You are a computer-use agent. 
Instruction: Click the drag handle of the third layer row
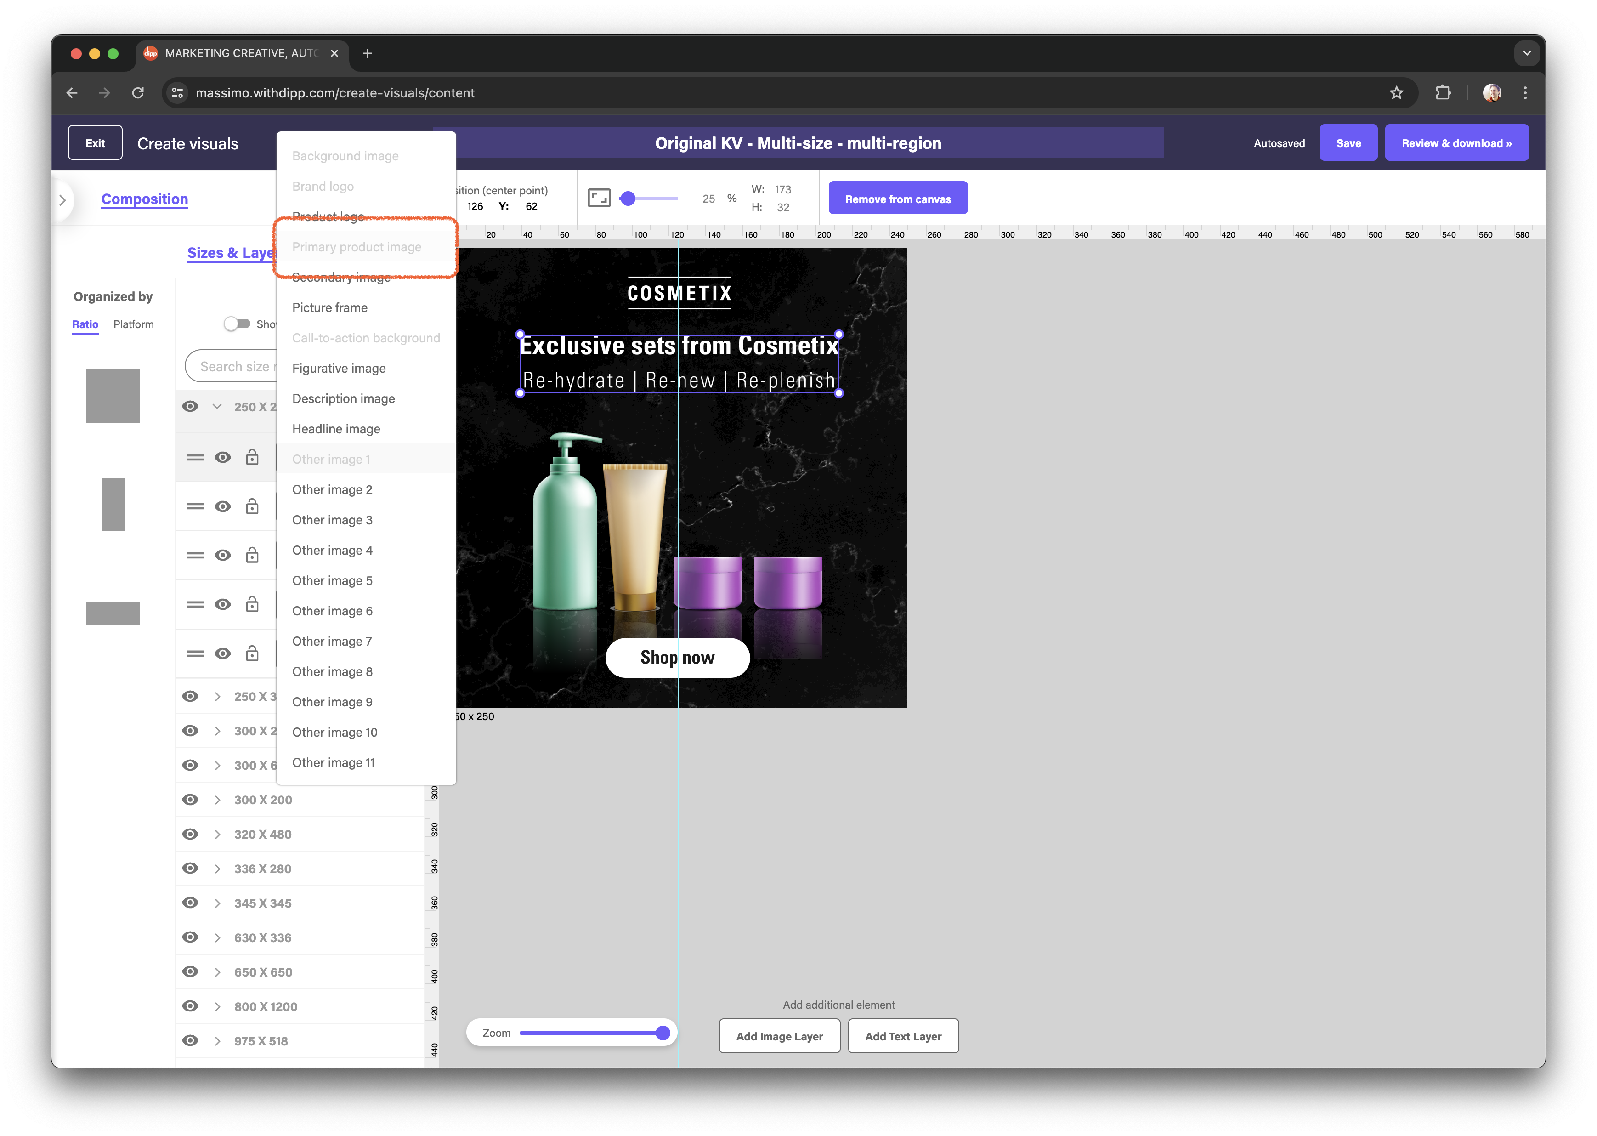[195, 556]
